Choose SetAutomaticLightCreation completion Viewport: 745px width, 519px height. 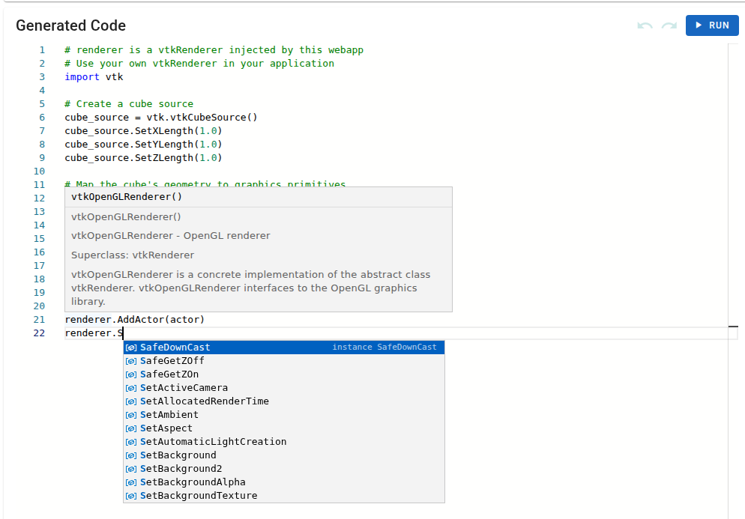coord(284,442)
